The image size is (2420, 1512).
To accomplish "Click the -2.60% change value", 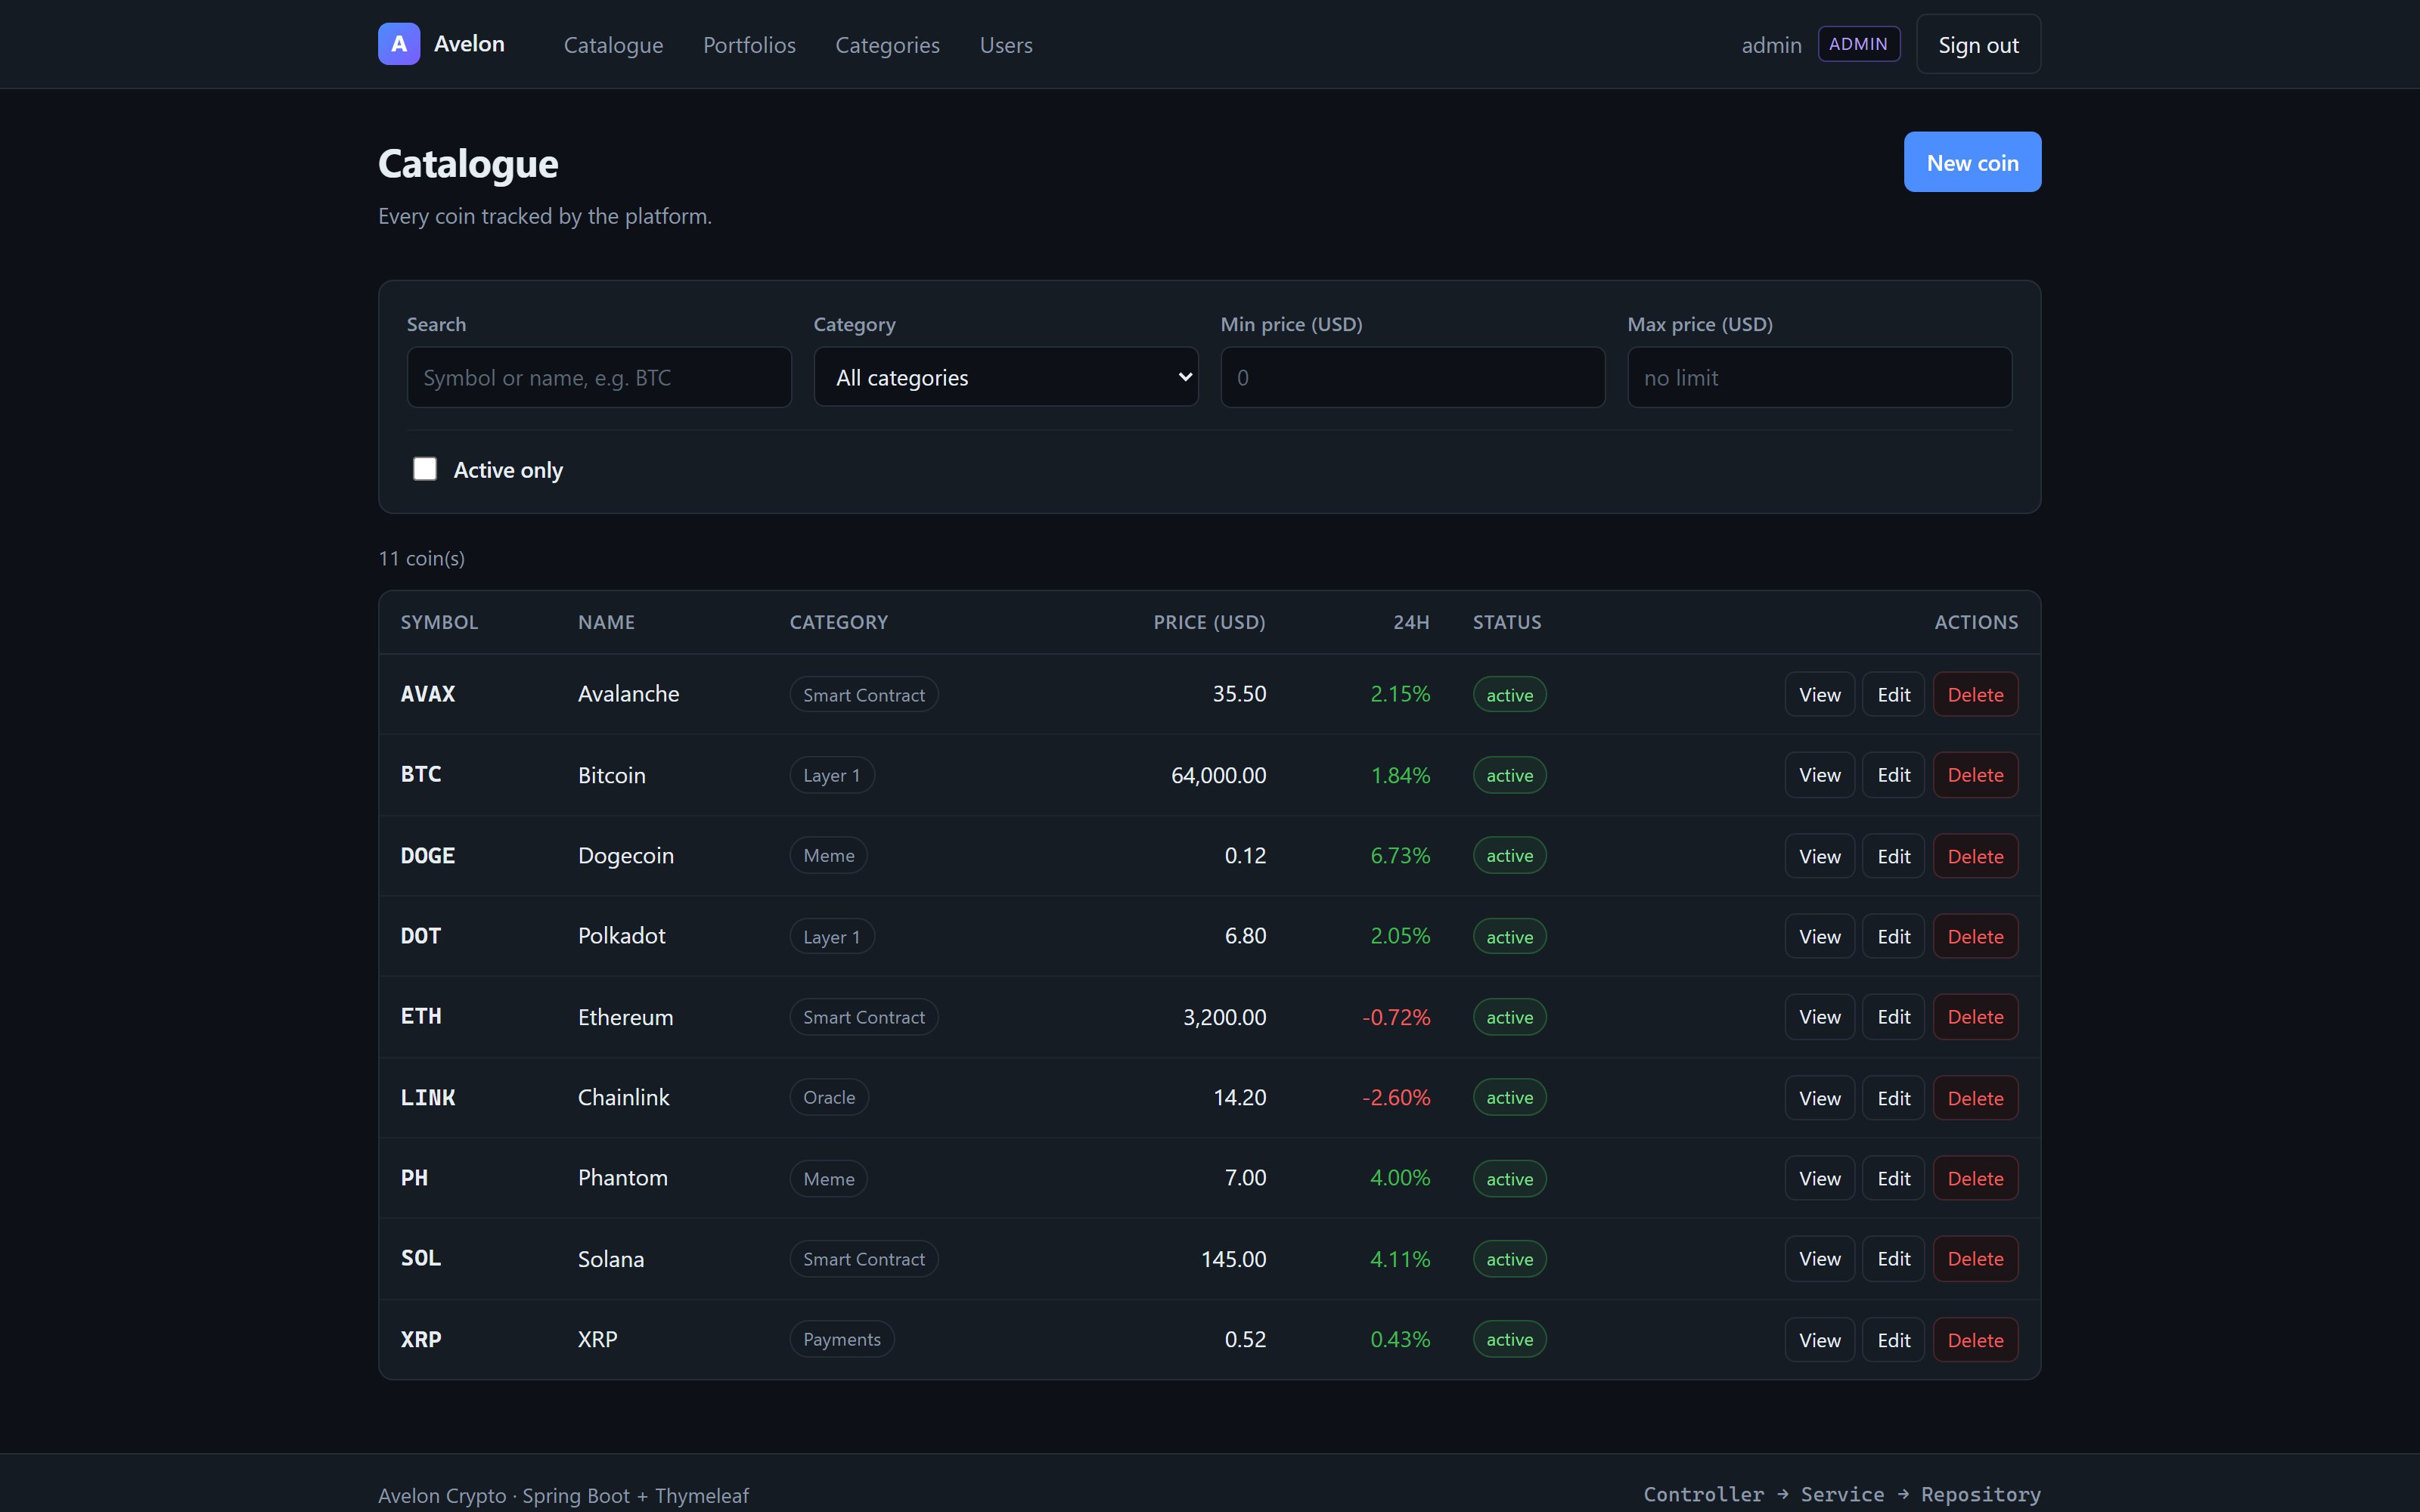I will point(1396,1097).
